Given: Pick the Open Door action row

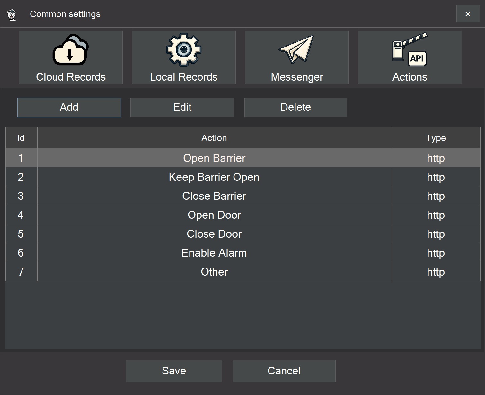Looking at the screenshot, I should click(214, 215).
